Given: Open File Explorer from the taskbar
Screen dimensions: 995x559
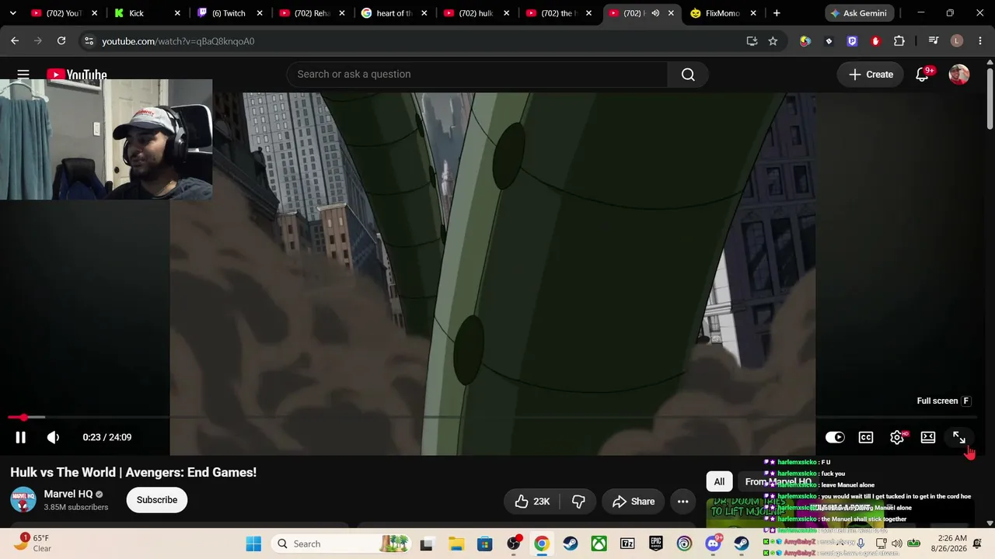Looking at the screenshot, I should pyautogui.click(x=456, y=543).
